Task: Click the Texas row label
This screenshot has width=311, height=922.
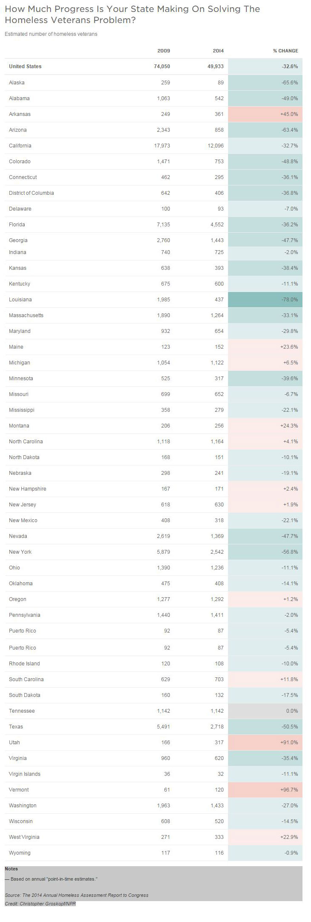Action: point(16,727)
